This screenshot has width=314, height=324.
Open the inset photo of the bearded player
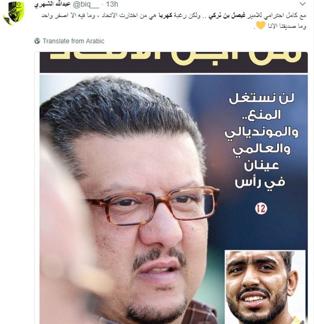(265, 287)
